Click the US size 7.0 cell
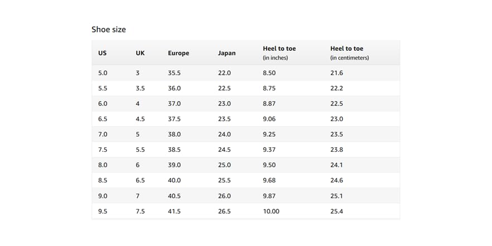 [103, 134]
